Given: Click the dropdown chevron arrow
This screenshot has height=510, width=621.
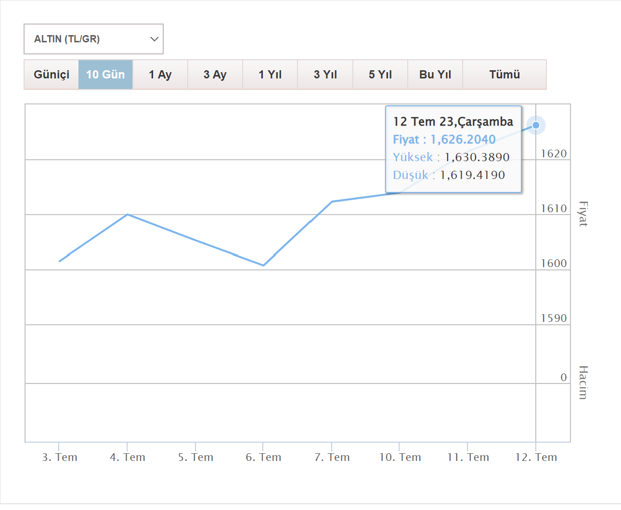Looking at the screenshot, I should [x=154, y=39].
